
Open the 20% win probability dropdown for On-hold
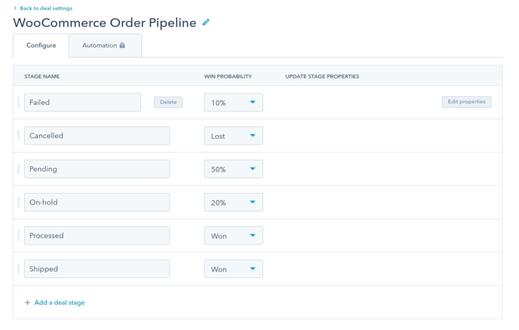tap(233, 202)
